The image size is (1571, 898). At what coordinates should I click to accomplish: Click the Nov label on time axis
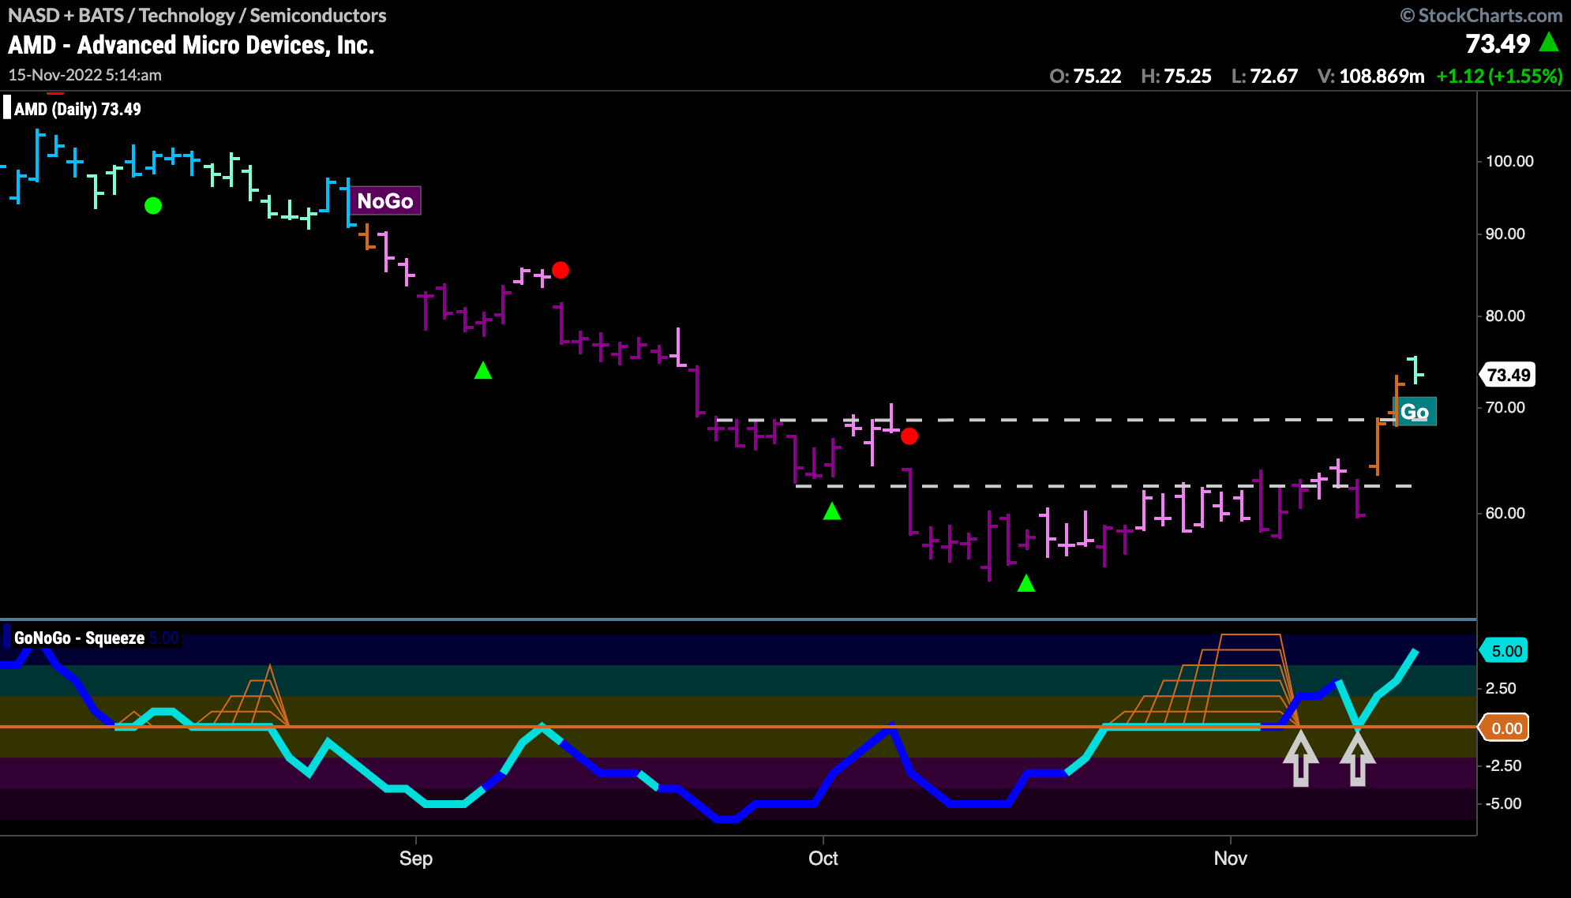[x=1231, y=859]
